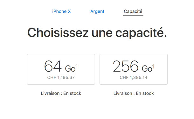Open footnote 1 next to 64 Go
The image size is (194, 119).
coord(77,67)
